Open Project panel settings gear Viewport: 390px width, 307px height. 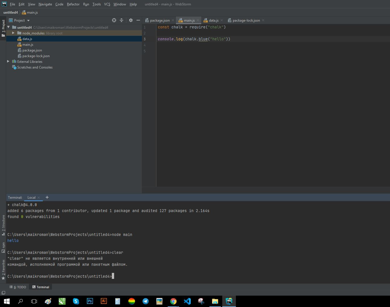(131, 20)
